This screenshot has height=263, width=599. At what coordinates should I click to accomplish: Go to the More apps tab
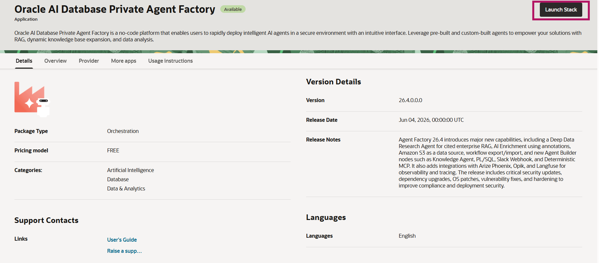pos(124,61)
